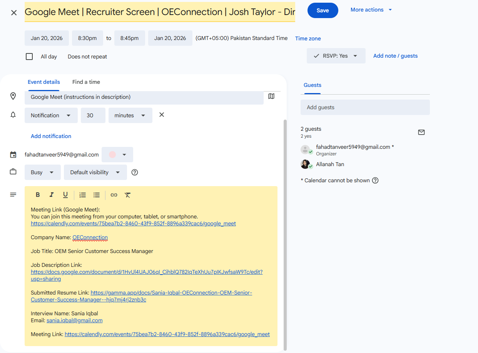Apply bold formatting in description
The height and width of the screenshot is (353, 478).
point(38,195)
